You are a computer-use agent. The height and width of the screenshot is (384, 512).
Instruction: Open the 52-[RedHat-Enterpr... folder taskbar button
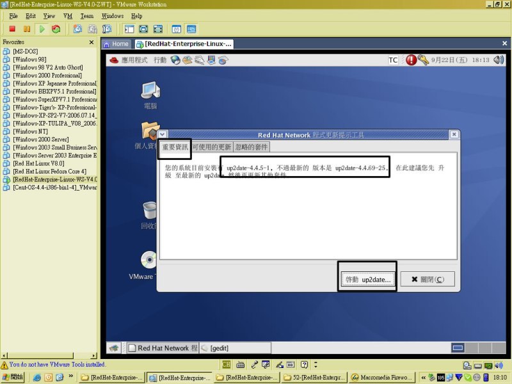tap(314, 377)
